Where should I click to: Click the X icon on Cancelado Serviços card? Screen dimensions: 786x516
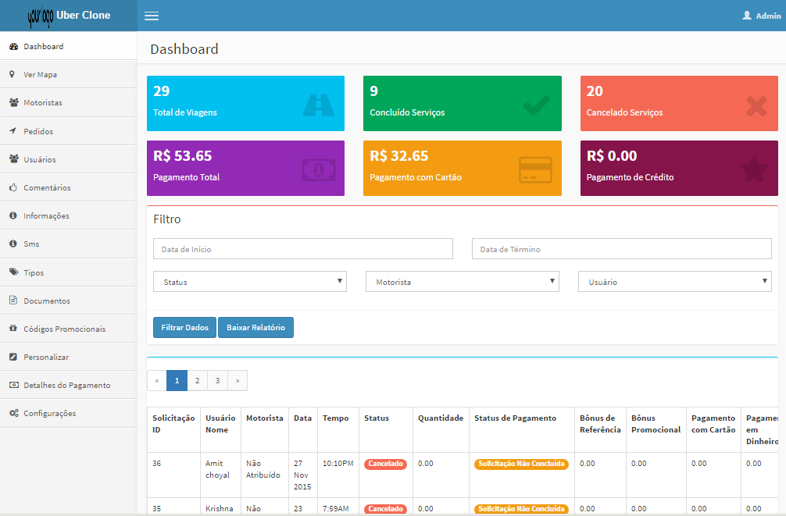756,105
